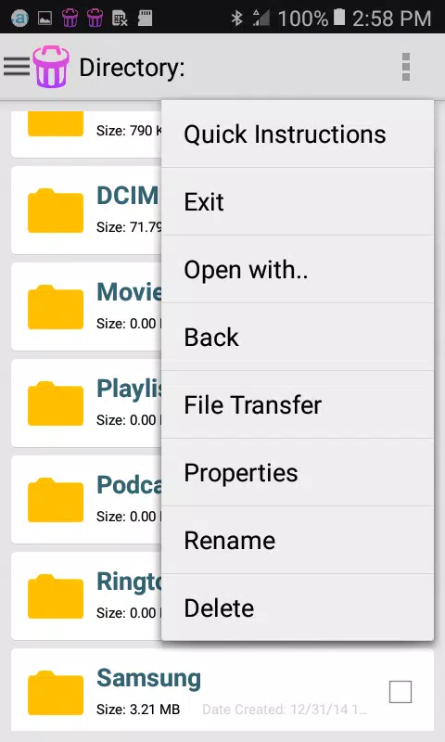Click the Ringtones folder icon

(x=56, y=596)
